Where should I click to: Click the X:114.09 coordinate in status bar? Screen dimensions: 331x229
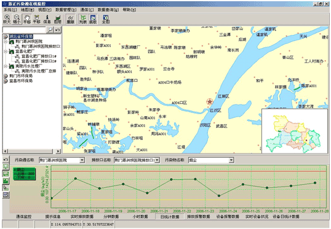pyautogui.click(x=66, y=225)
